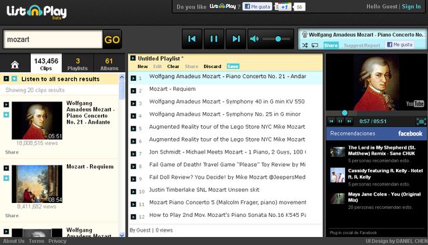Open the Sign In link

tap(411, 7)
